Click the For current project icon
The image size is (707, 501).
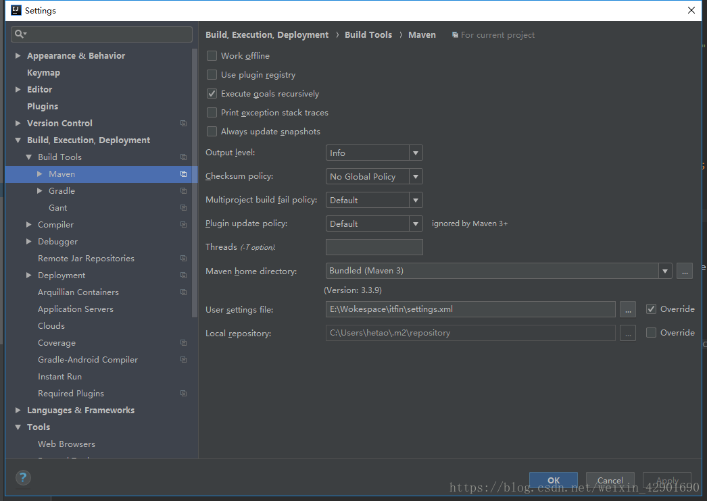[455, 34]
